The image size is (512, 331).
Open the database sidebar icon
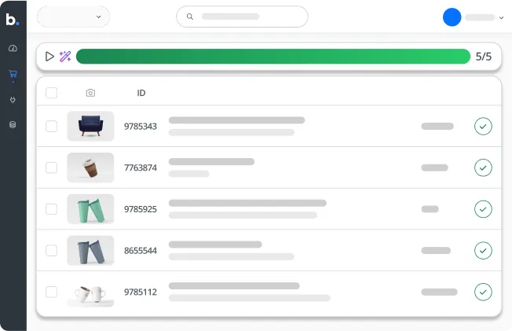[x=13, y=125]
